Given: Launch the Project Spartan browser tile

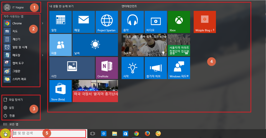Looking at the screenshot, I should click(107, 22).
